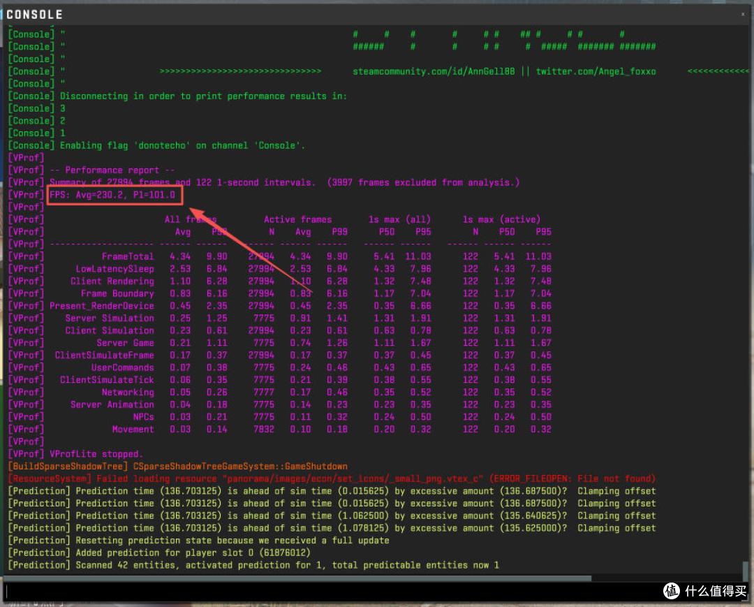Click the CONSOLE title bar label
The width and height of the screenshot is (754, 607).
pos(34,15)
